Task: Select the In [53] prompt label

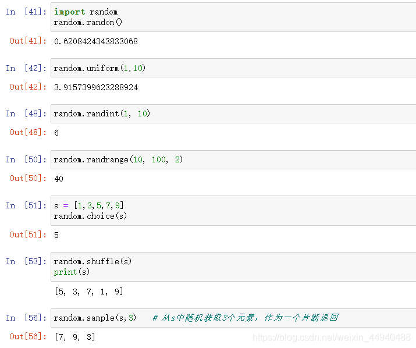Action: [x=26, y=261]
